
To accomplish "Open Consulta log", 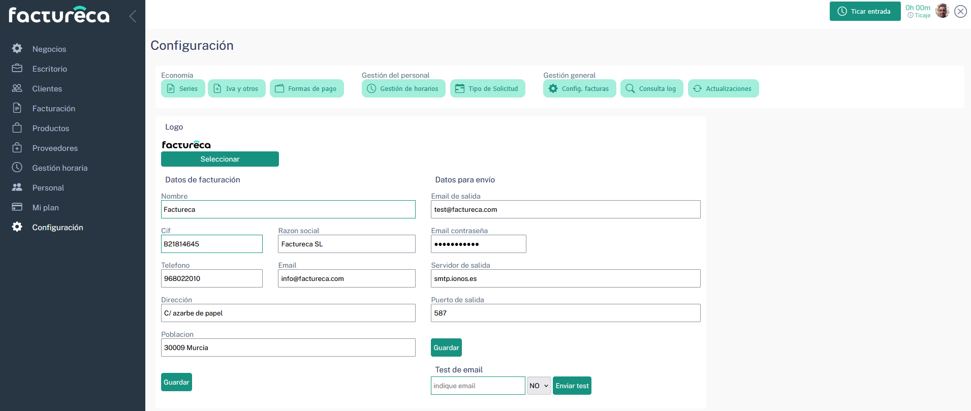I will [651, 88].
